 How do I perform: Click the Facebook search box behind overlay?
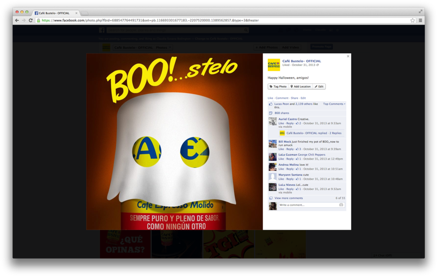(177, 30)
